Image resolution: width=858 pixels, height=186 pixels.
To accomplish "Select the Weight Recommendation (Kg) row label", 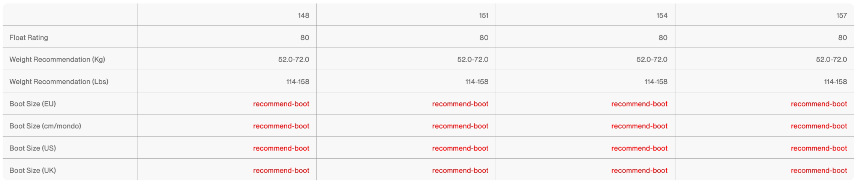I will coord(57,60).
